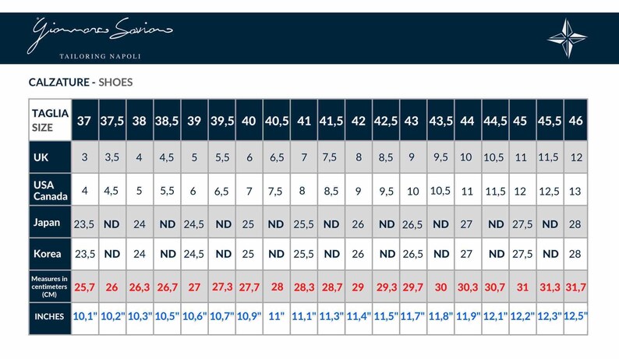Click the INCHES row label
Screen dimensions: 619x359
point(50,317)
